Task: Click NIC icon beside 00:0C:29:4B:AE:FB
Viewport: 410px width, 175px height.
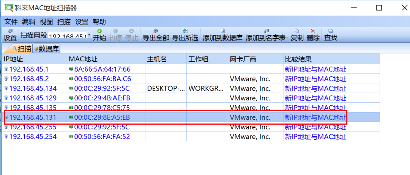Action: 71,98
